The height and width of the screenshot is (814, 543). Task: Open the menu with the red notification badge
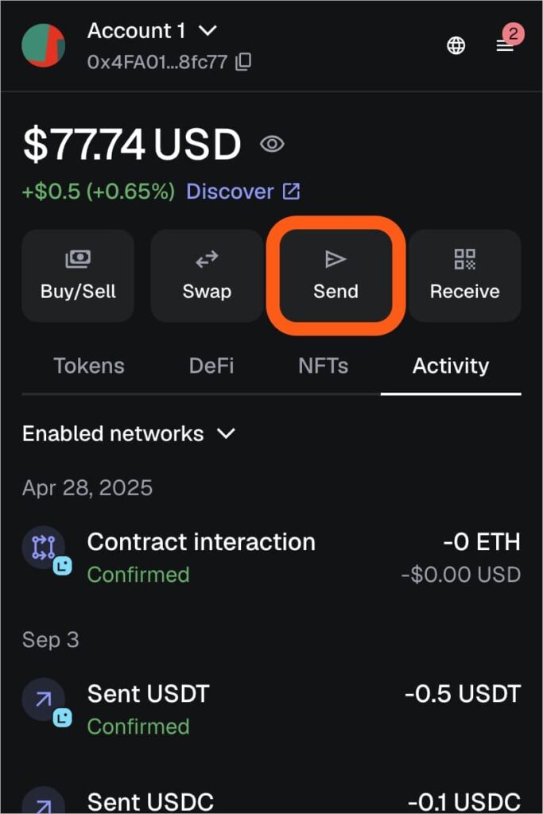[x=506, y=45]
